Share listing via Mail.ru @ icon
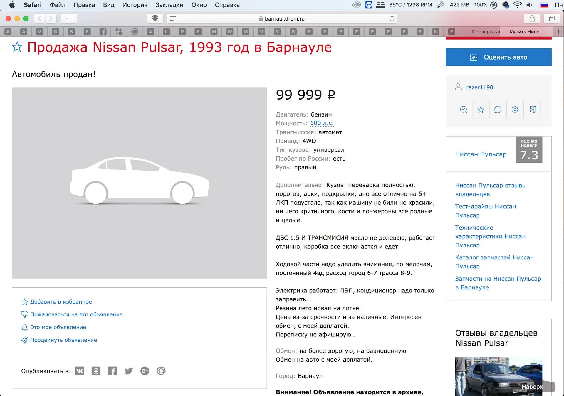This screenshot has width=564, height=396. pyautogui.click(x=161, y=371)
